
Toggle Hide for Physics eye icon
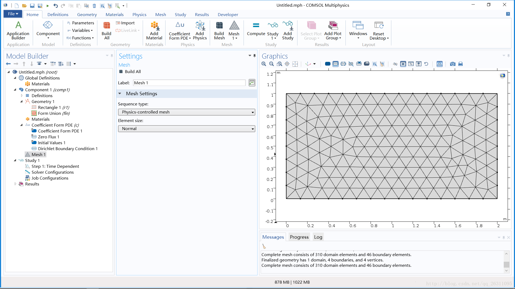coord(395,64)
